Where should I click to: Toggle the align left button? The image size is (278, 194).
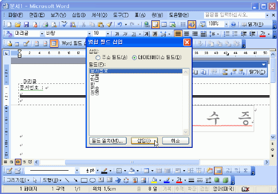click(x=178, y=34)
